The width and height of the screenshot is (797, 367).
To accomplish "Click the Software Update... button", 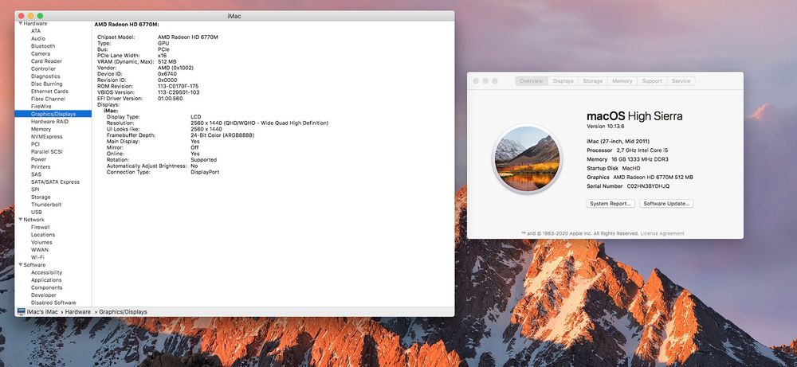I will (x=666, y=204).
